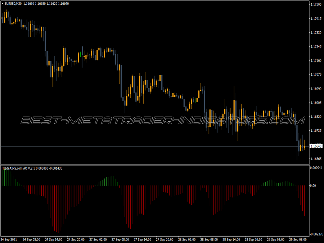Click the 28 Sep 08:00 time label

(x=209, y=239)
